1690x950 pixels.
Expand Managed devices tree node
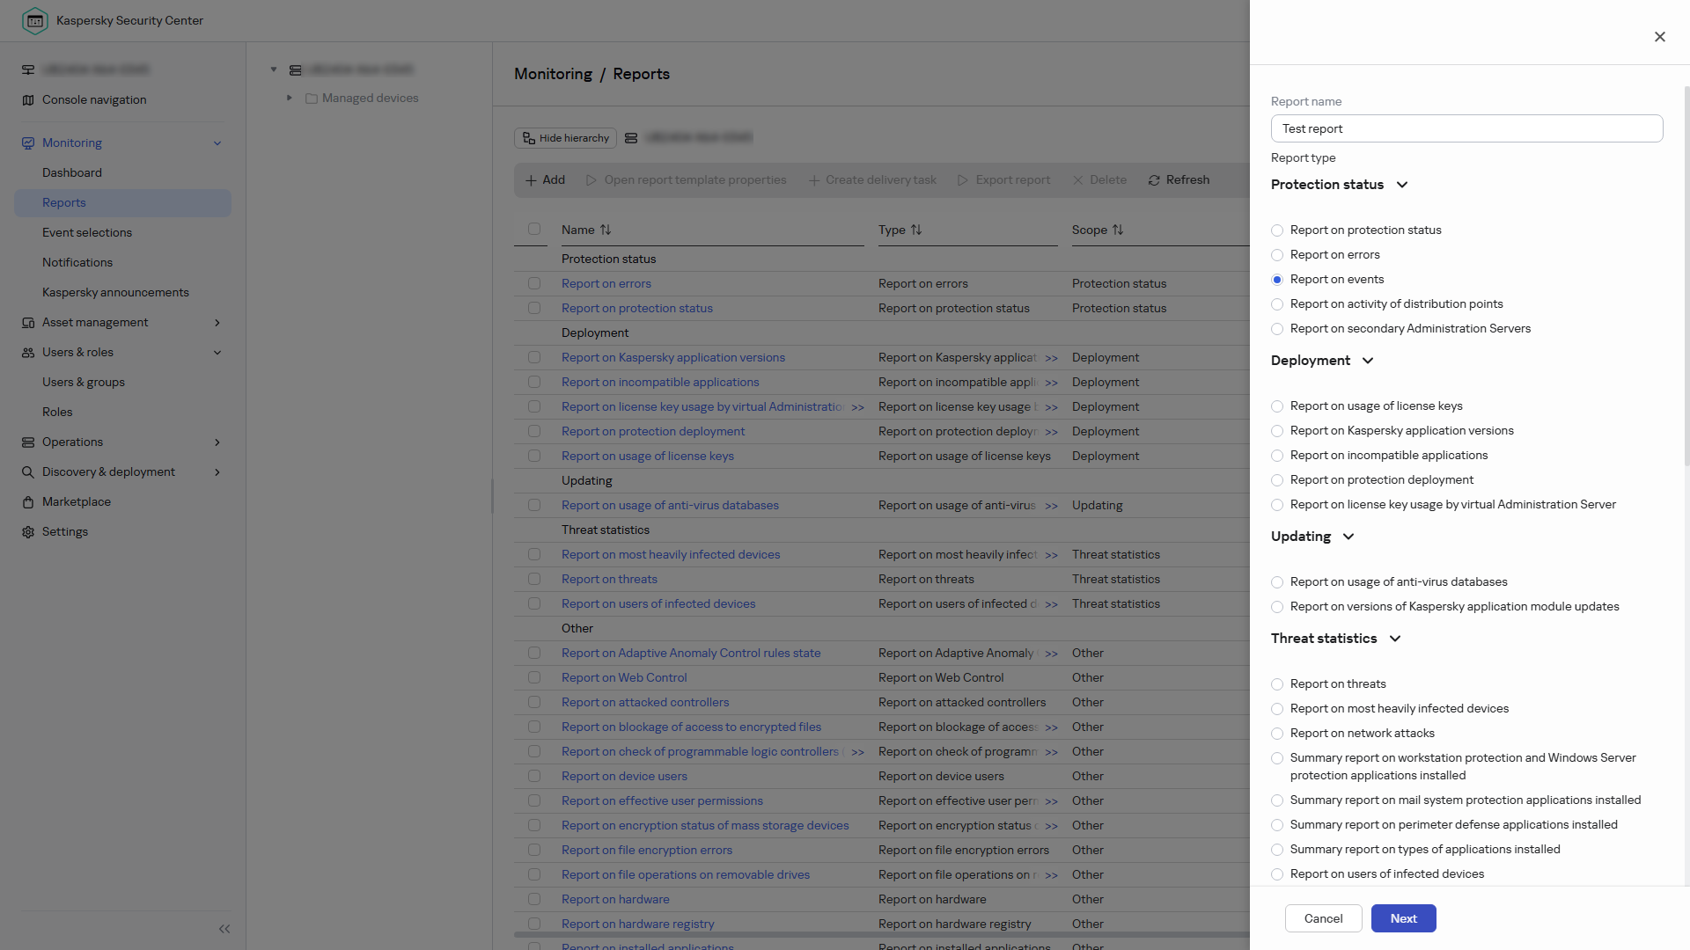pos(290,98)
